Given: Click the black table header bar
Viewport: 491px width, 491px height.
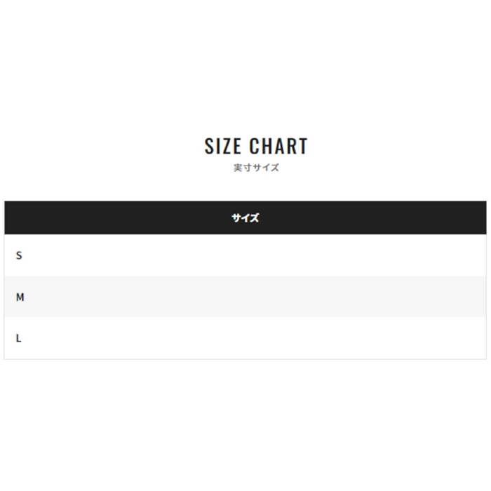Looking at the screenshot, I should (x=245, y=217).
